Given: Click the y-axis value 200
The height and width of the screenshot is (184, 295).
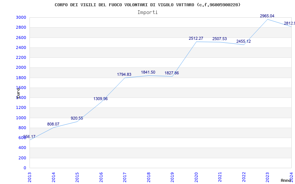Looking at the screenshot, I should coord(22,158).
